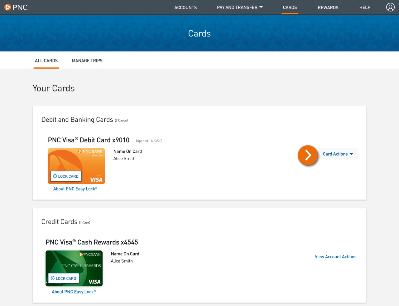
Task: Expand the Card Actions dropdown
Action: (338, 154)
